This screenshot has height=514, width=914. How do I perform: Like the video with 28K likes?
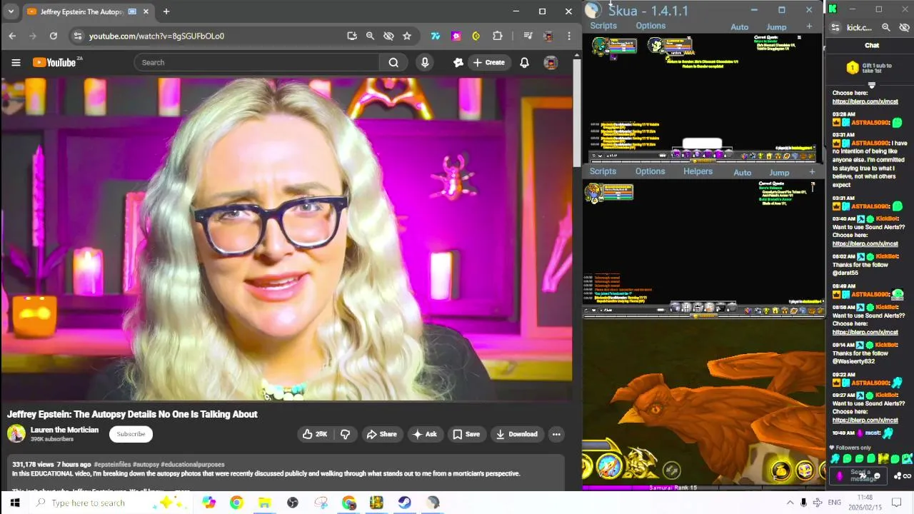[x=314, y=434]
